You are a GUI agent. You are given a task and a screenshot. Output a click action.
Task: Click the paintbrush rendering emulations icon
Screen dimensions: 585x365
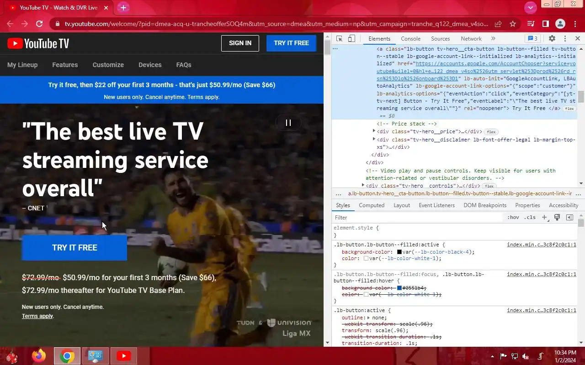tap(557, 218)
